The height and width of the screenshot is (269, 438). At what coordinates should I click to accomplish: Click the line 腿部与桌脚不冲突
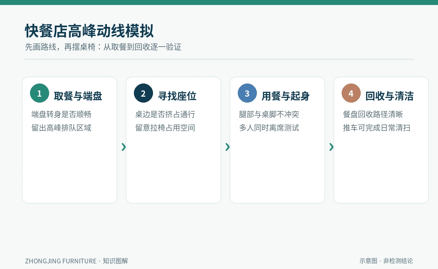tap(269, 114)
